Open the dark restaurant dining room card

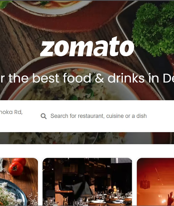click(87, 182)
